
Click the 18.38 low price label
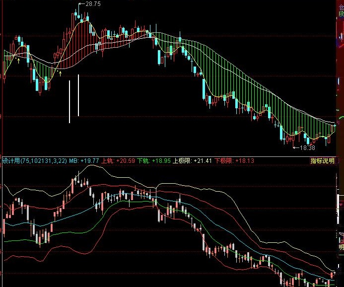point(307,148)
